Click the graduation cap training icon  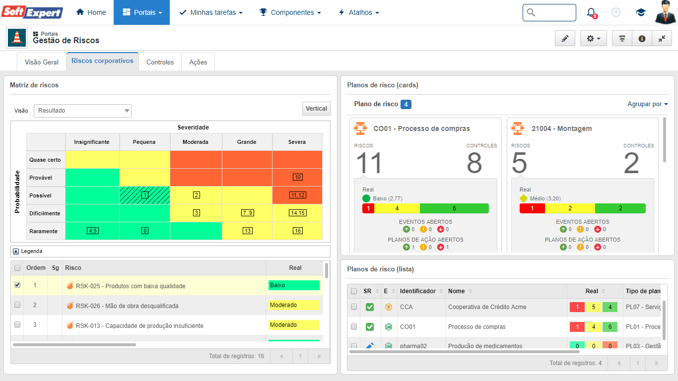641,12
